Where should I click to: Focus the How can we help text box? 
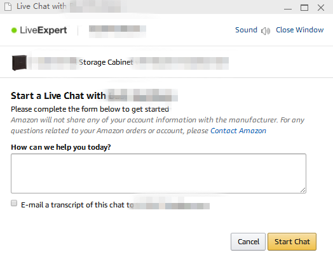158,173
